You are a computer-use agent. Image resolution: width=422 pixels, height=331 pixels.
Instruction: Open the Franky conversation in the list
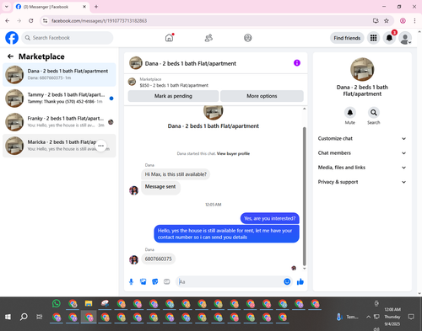59,122
